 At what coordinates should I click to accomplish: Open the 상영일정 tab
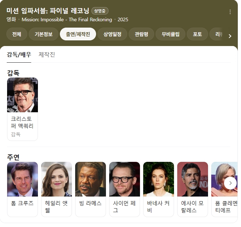pyautogui.click(x=112, y=34)
